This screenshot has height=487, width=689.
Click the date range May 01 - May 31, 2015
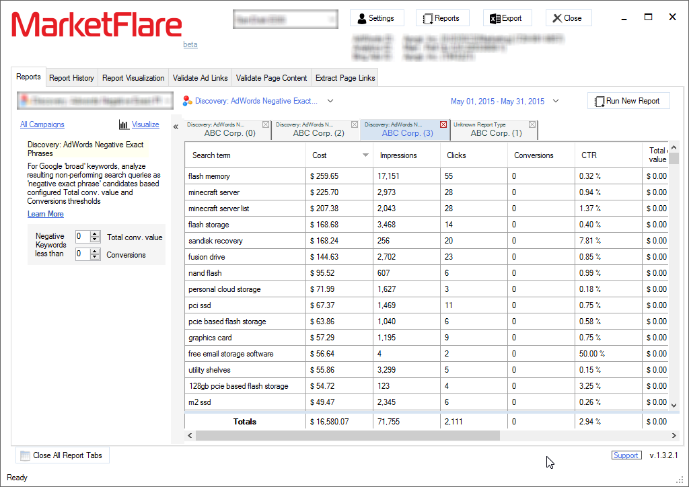click(x=497, y=101)
